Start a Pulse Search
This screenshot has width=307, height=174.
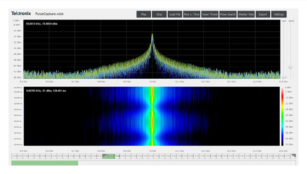coord(228,14)
